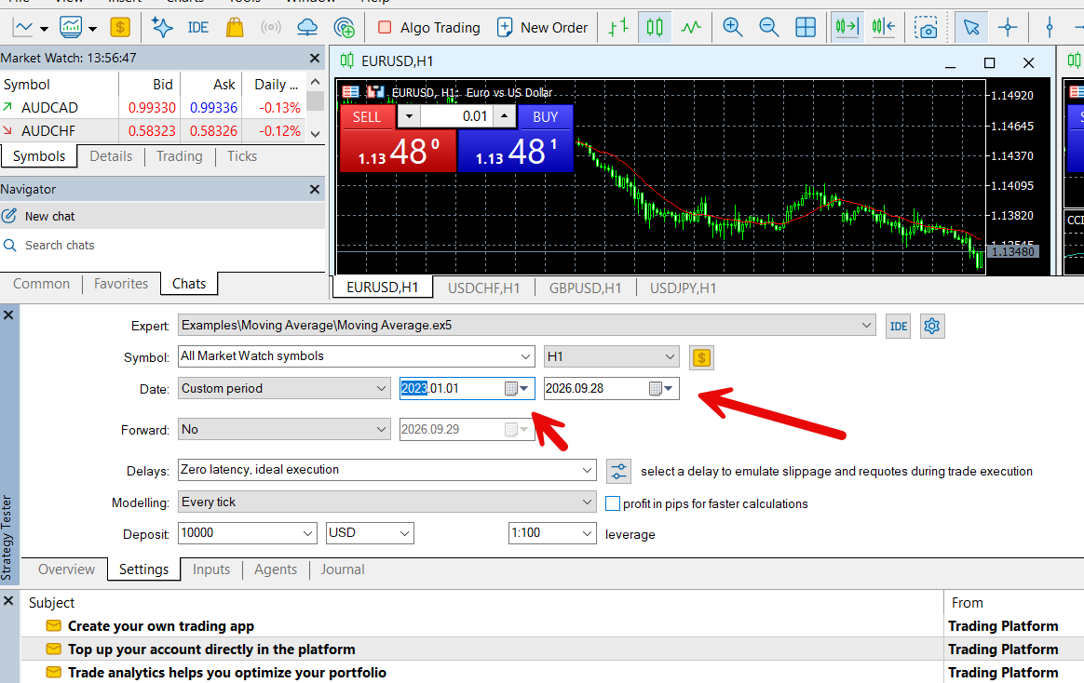Open the calendar for end date 2026.09.28

point(660,389)
